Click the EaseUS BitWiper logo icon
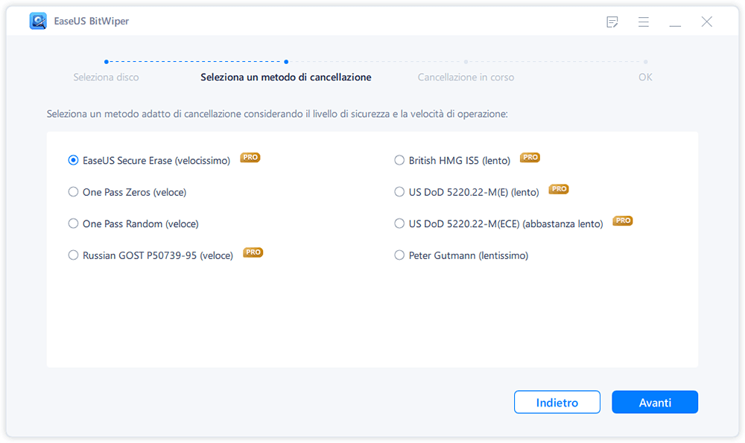745x443 pixels. (x=38, y=22)
